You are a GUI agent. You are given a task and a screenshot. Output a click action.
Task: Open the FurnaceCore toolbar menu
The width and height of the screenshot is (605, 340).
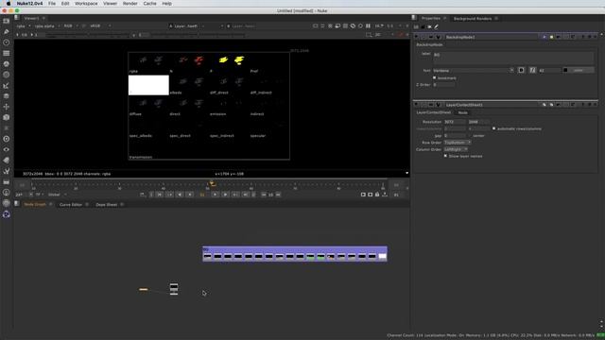point(7,193)
